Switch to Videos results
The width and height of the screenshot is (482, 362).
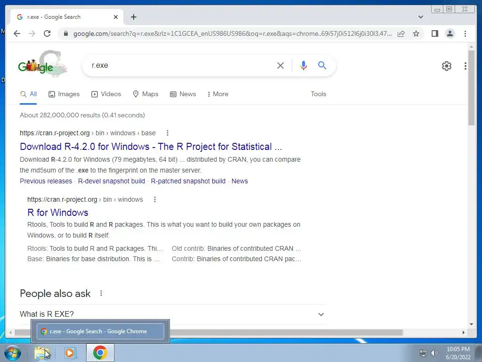tap(106, 94)
